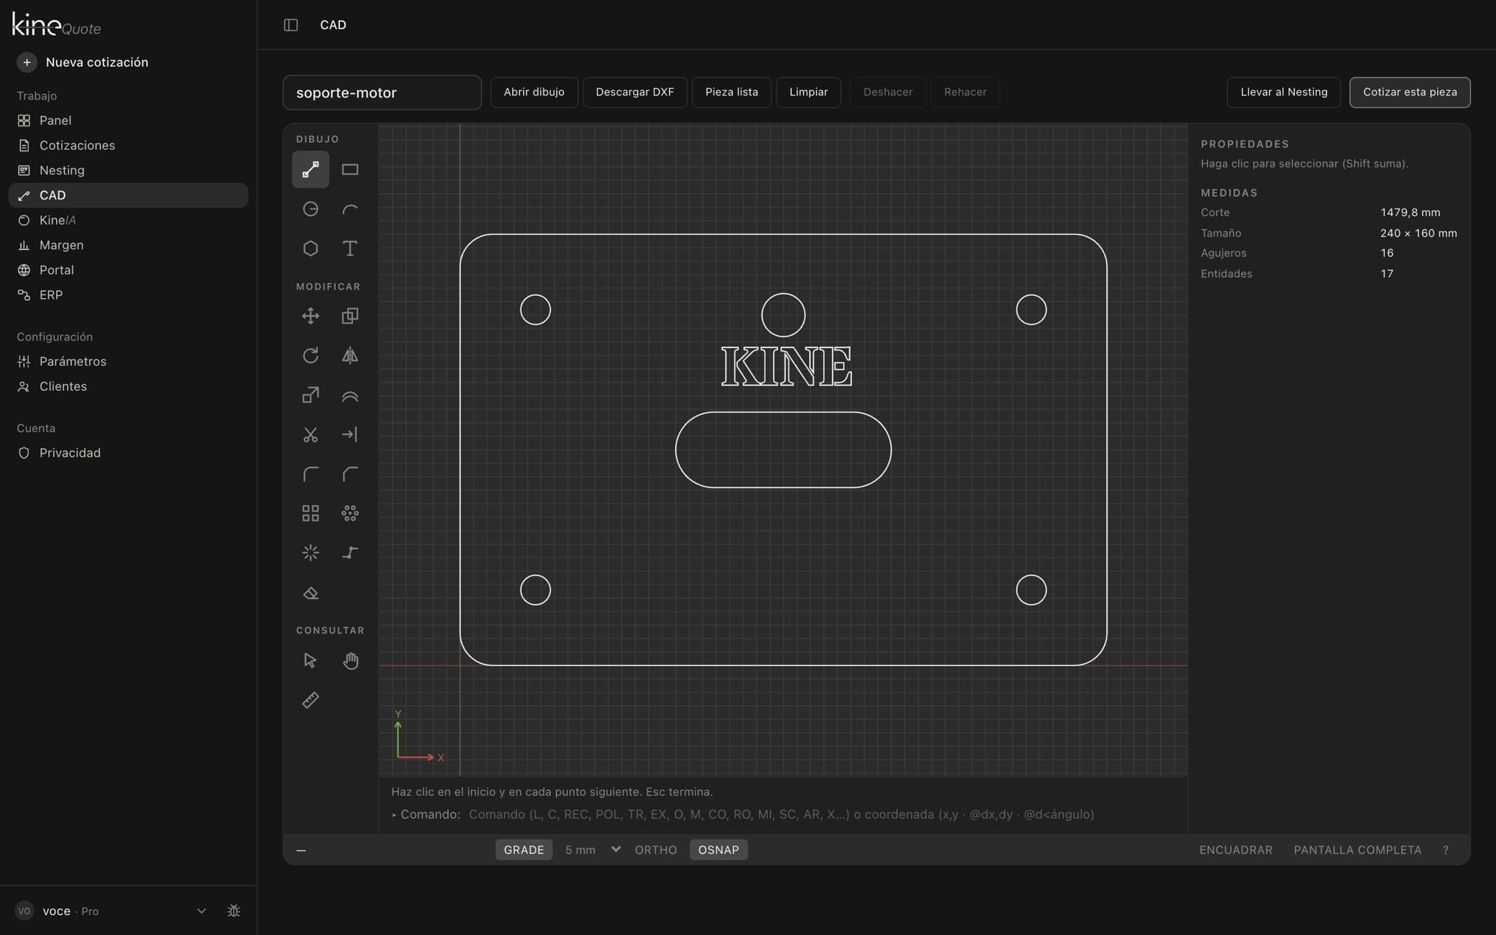Screen dimensions: 1496x935
Task: Select the Text tool
Action: pos(350,249)
